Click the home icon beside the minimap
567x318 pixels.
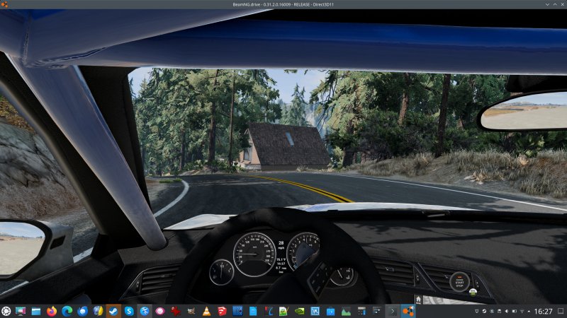418,299
